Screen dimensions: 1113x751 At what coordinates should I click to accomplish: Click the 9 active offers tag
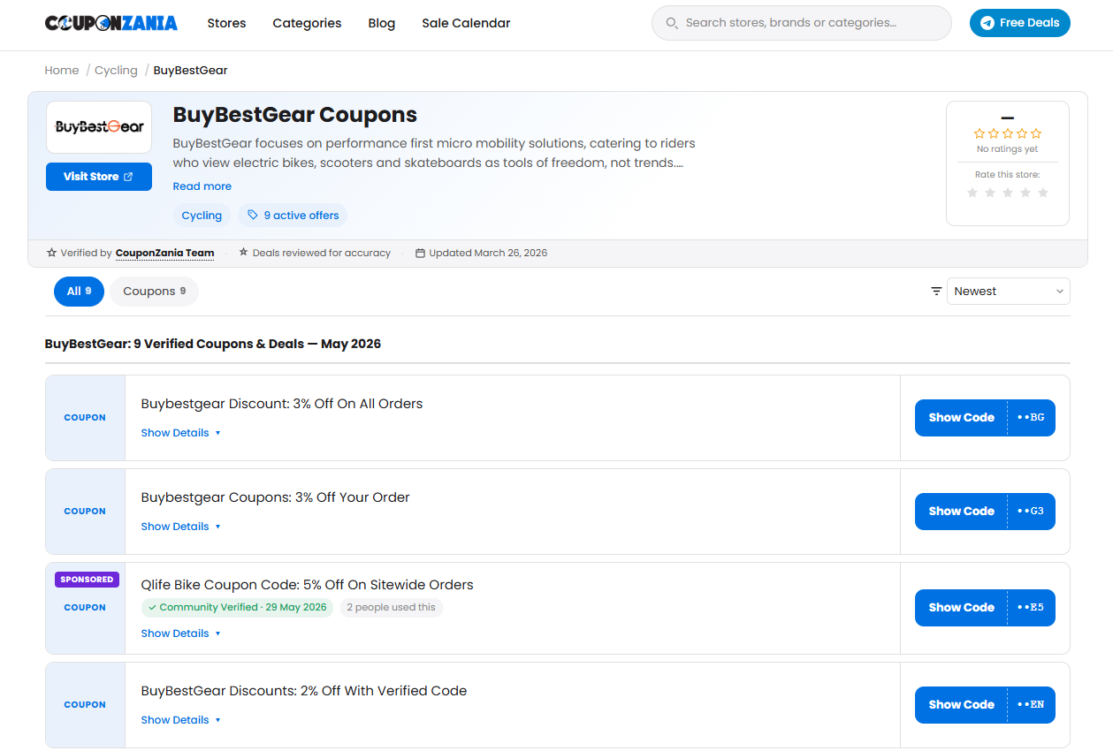point(293,216)
